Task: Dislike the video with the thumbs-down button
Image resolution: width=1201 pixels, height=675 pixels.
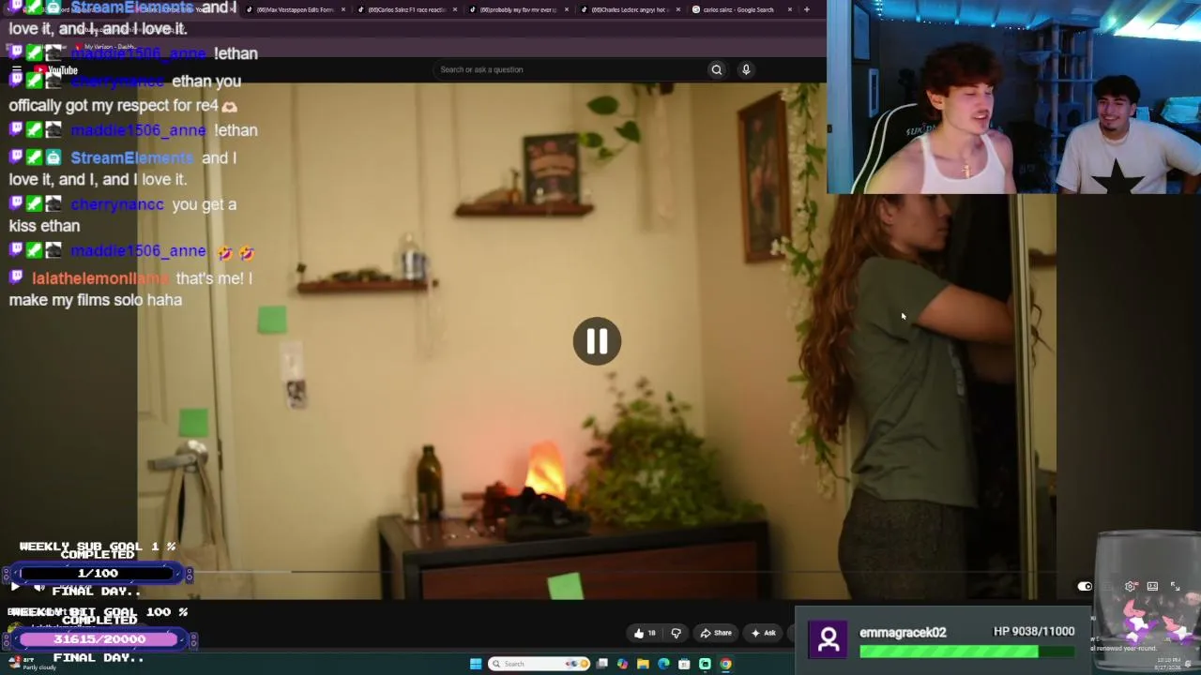Action: (676, 633)
